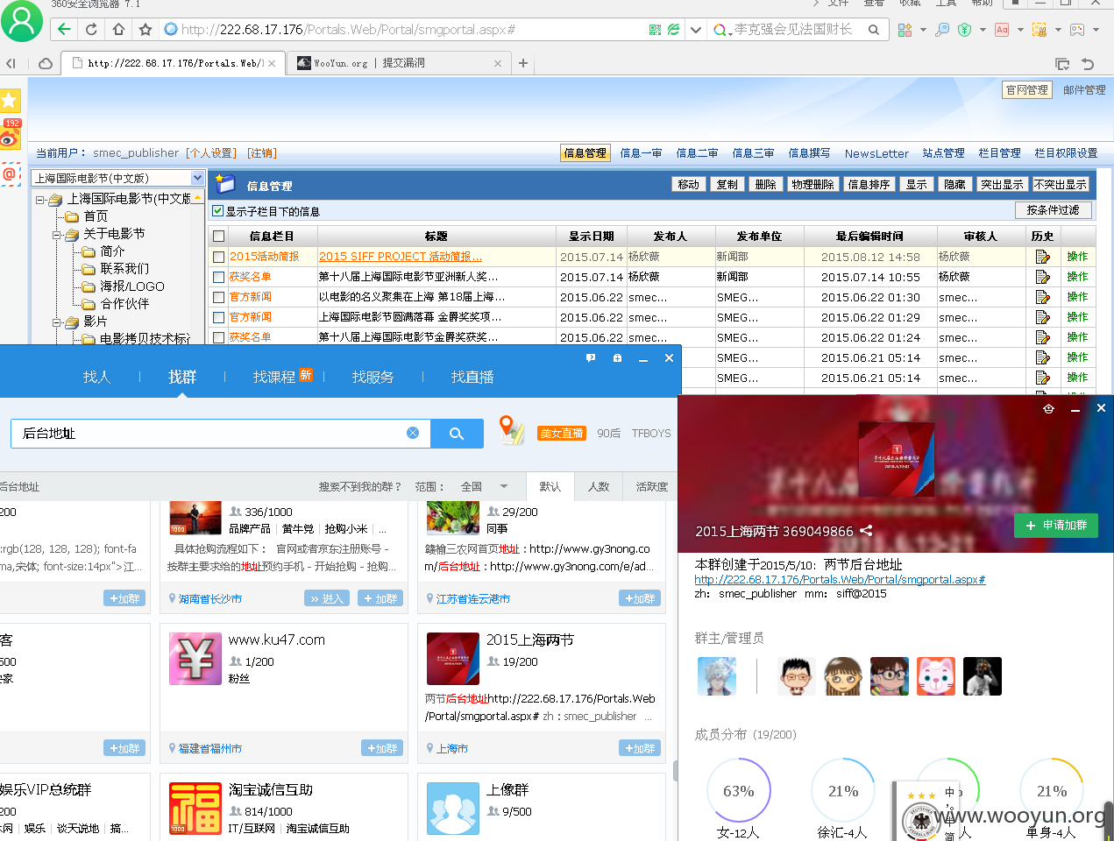Open 站点管理 menu

click(x=943, y=153)
